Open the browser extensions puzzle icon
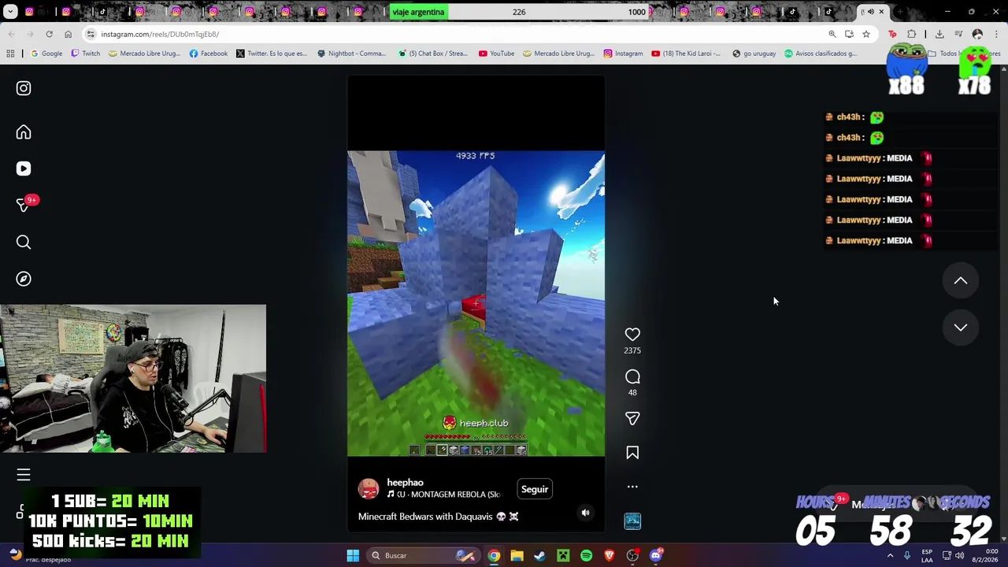The height and width of the screenshot is (567, 1008). pos(912,34)
